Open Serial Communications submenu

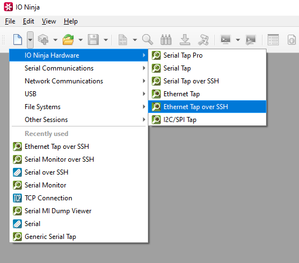79,68
